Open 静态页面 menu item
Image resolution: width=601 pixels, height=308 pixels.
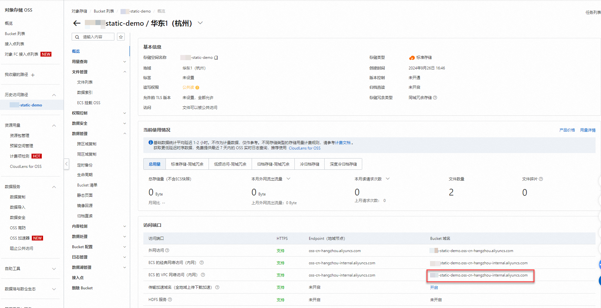click(x=85, y=195)
